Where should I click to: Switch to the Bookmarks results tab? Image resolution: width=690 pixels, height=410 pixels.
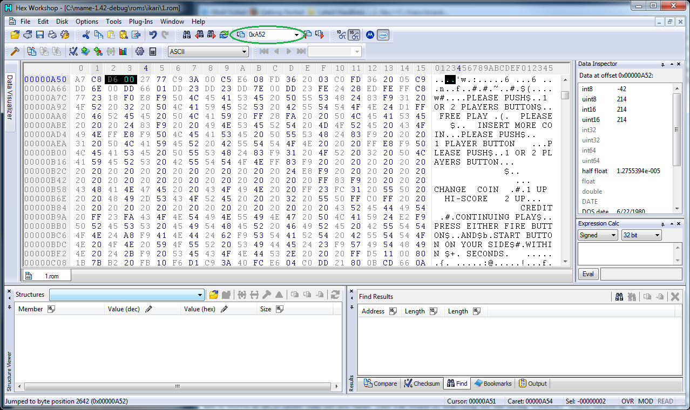[x=493, y=384]
